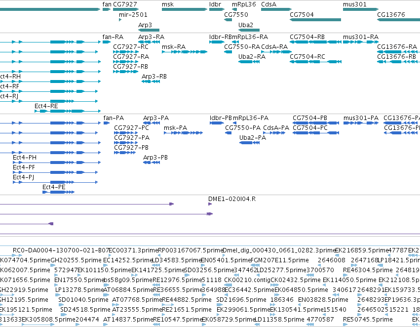Click the Uba2-PA protein label
Screen dimensions: 420x327
[253, 138]
